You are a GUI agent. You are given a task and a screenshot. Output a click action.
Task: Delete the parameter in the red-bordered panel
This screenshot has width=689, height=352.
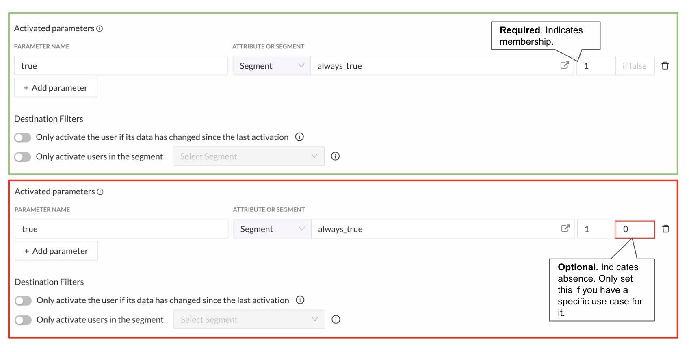(666, 229)
